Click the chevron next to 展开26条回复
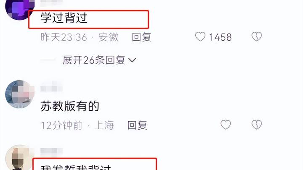Screen dimensions: 303x170 pyautogui.click(x=132, y=60)
